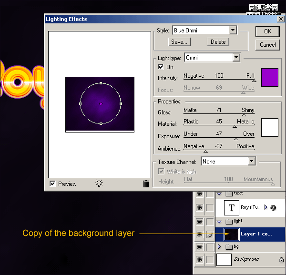Hide the light group with its eye icon
Image resolution: width=286 pixels, height=275 pixels.
[199, 222]
